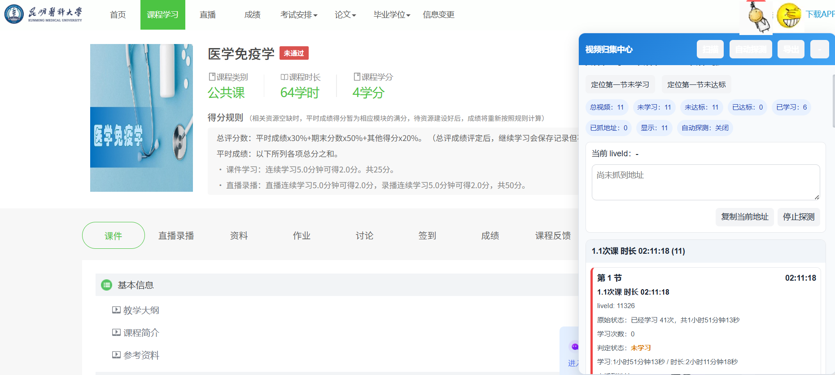Open 信息变更 in the top navigation
Viewport: 835px width, 375px height.
coord(438,15)
